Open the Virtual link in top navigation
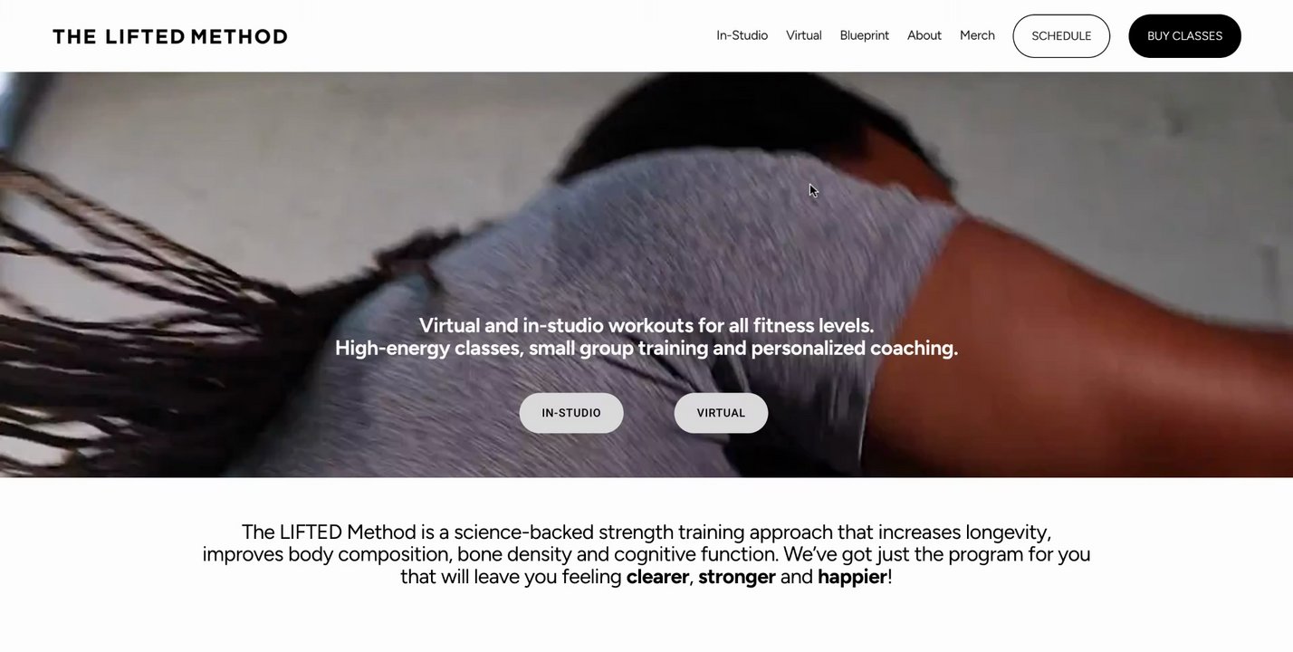The height and width of the screenshot is (652, 1293). pyautogui.click(x=804, y=35)
